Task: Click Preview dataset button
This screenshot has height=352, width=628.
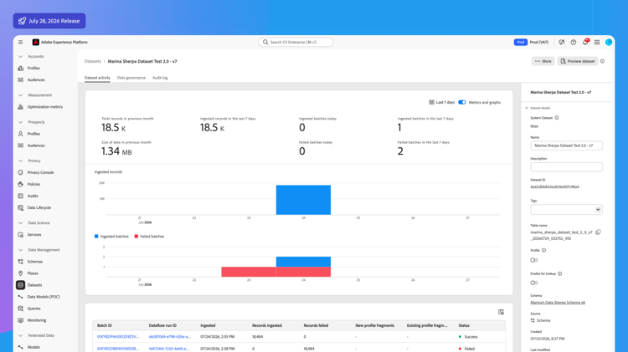Action: (578, 61)
